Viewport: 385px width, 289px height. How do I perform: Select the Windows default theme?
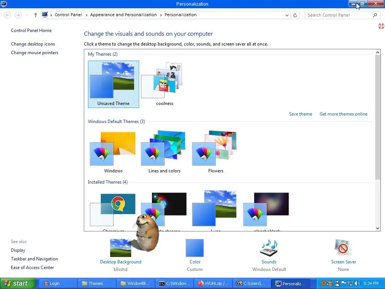tap(113, 152)
